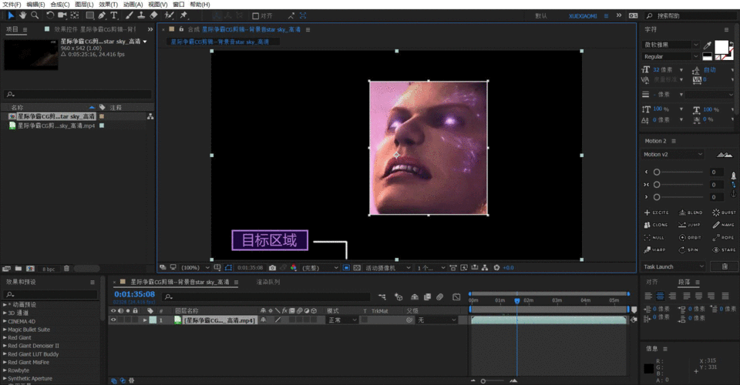
Task: Click the first Motion 2 slider handle
Action: click(657, 172)
